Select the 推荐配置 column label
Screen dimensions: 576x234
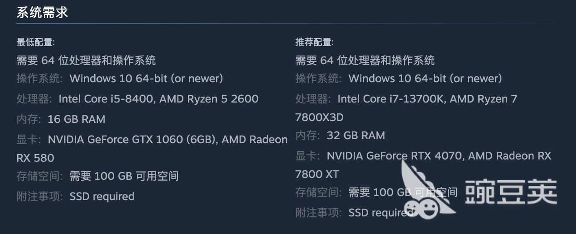(315, 42)
